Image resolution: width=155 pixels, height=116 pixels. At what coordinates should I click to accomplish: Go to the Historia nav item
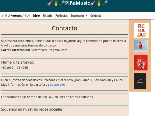(48, 15)
